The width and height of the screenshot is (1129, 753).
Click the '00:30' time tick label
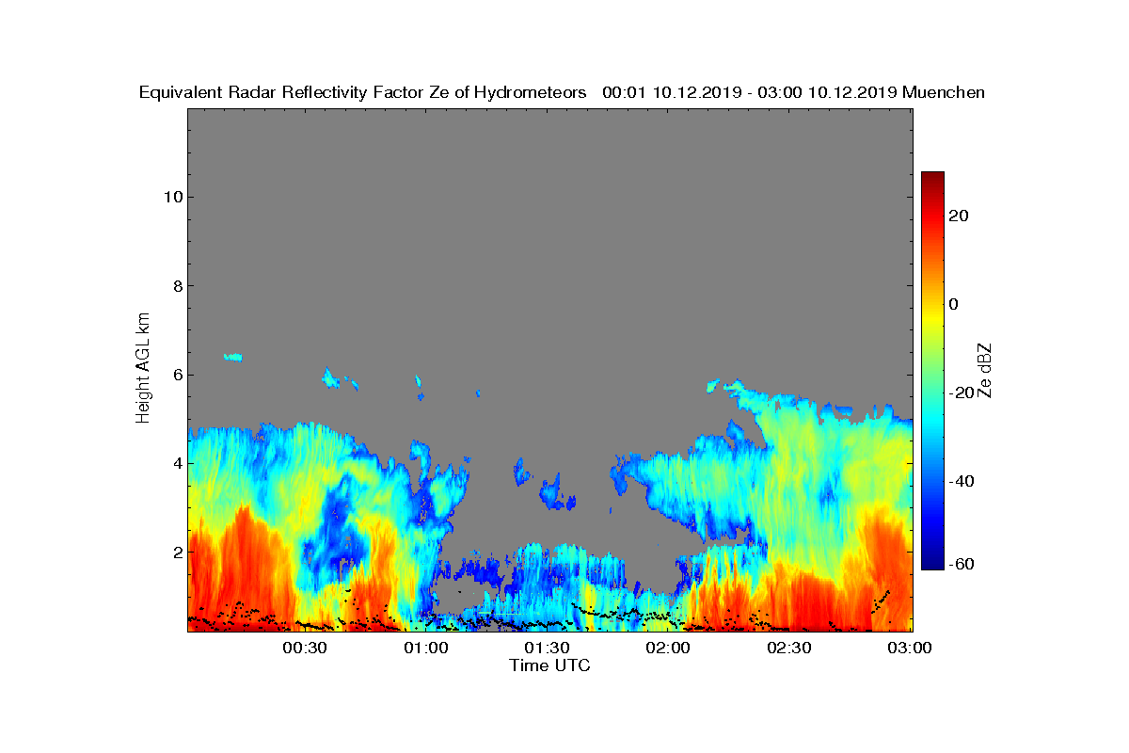pos(306,648)
